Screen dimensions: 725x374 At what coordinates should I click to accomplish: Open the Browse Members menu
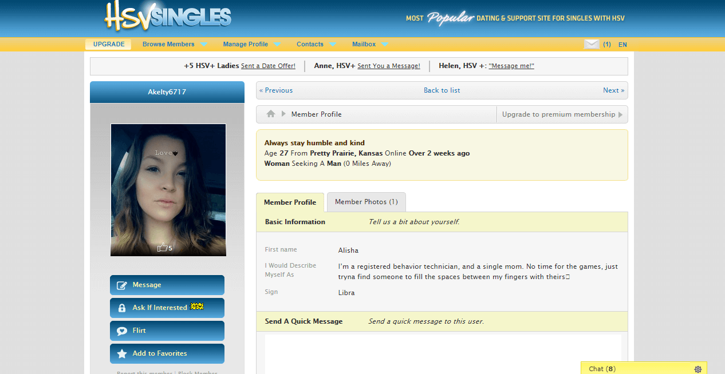point(168,44)
